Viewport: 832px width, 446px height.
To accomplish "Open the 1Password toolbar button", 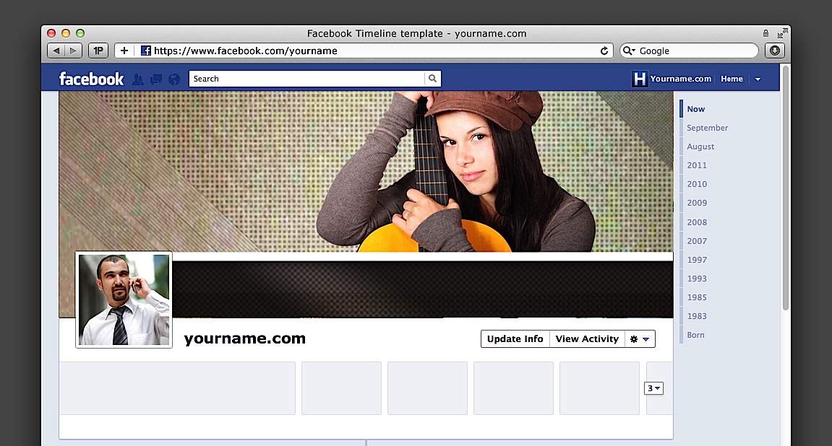I will click(98, 51).
